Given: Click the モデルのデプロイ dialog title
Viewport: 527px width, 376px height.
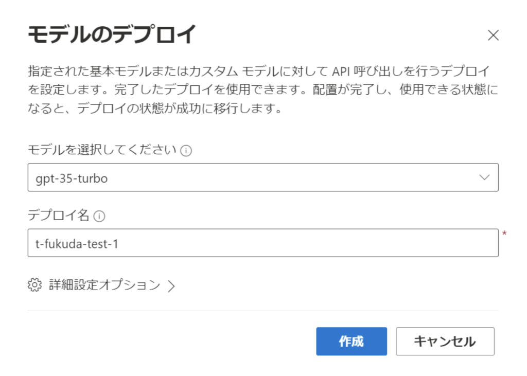Looking at the screenshot, I should pos(112,35).
